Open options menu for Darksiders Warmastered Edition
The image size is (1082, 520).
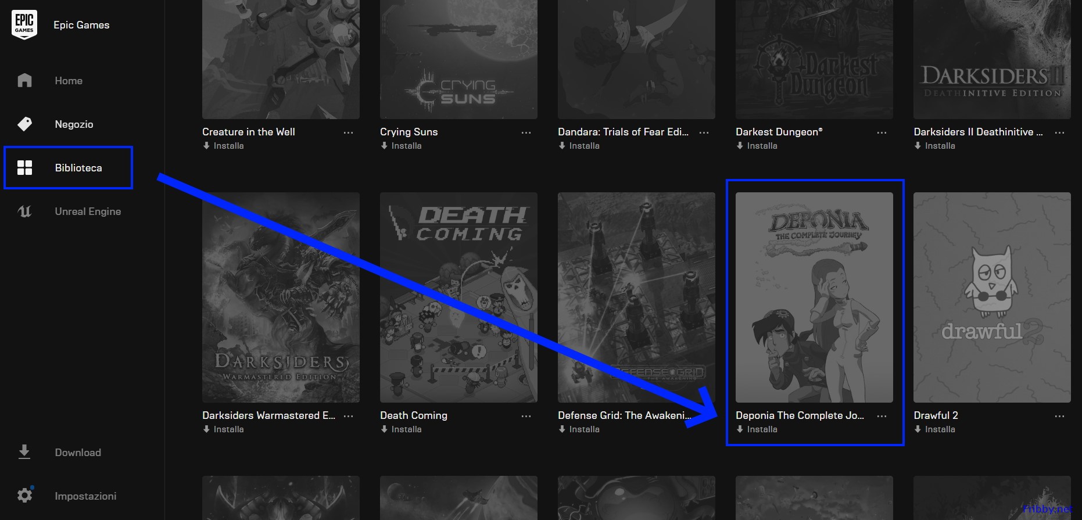[x=348, y=416]
